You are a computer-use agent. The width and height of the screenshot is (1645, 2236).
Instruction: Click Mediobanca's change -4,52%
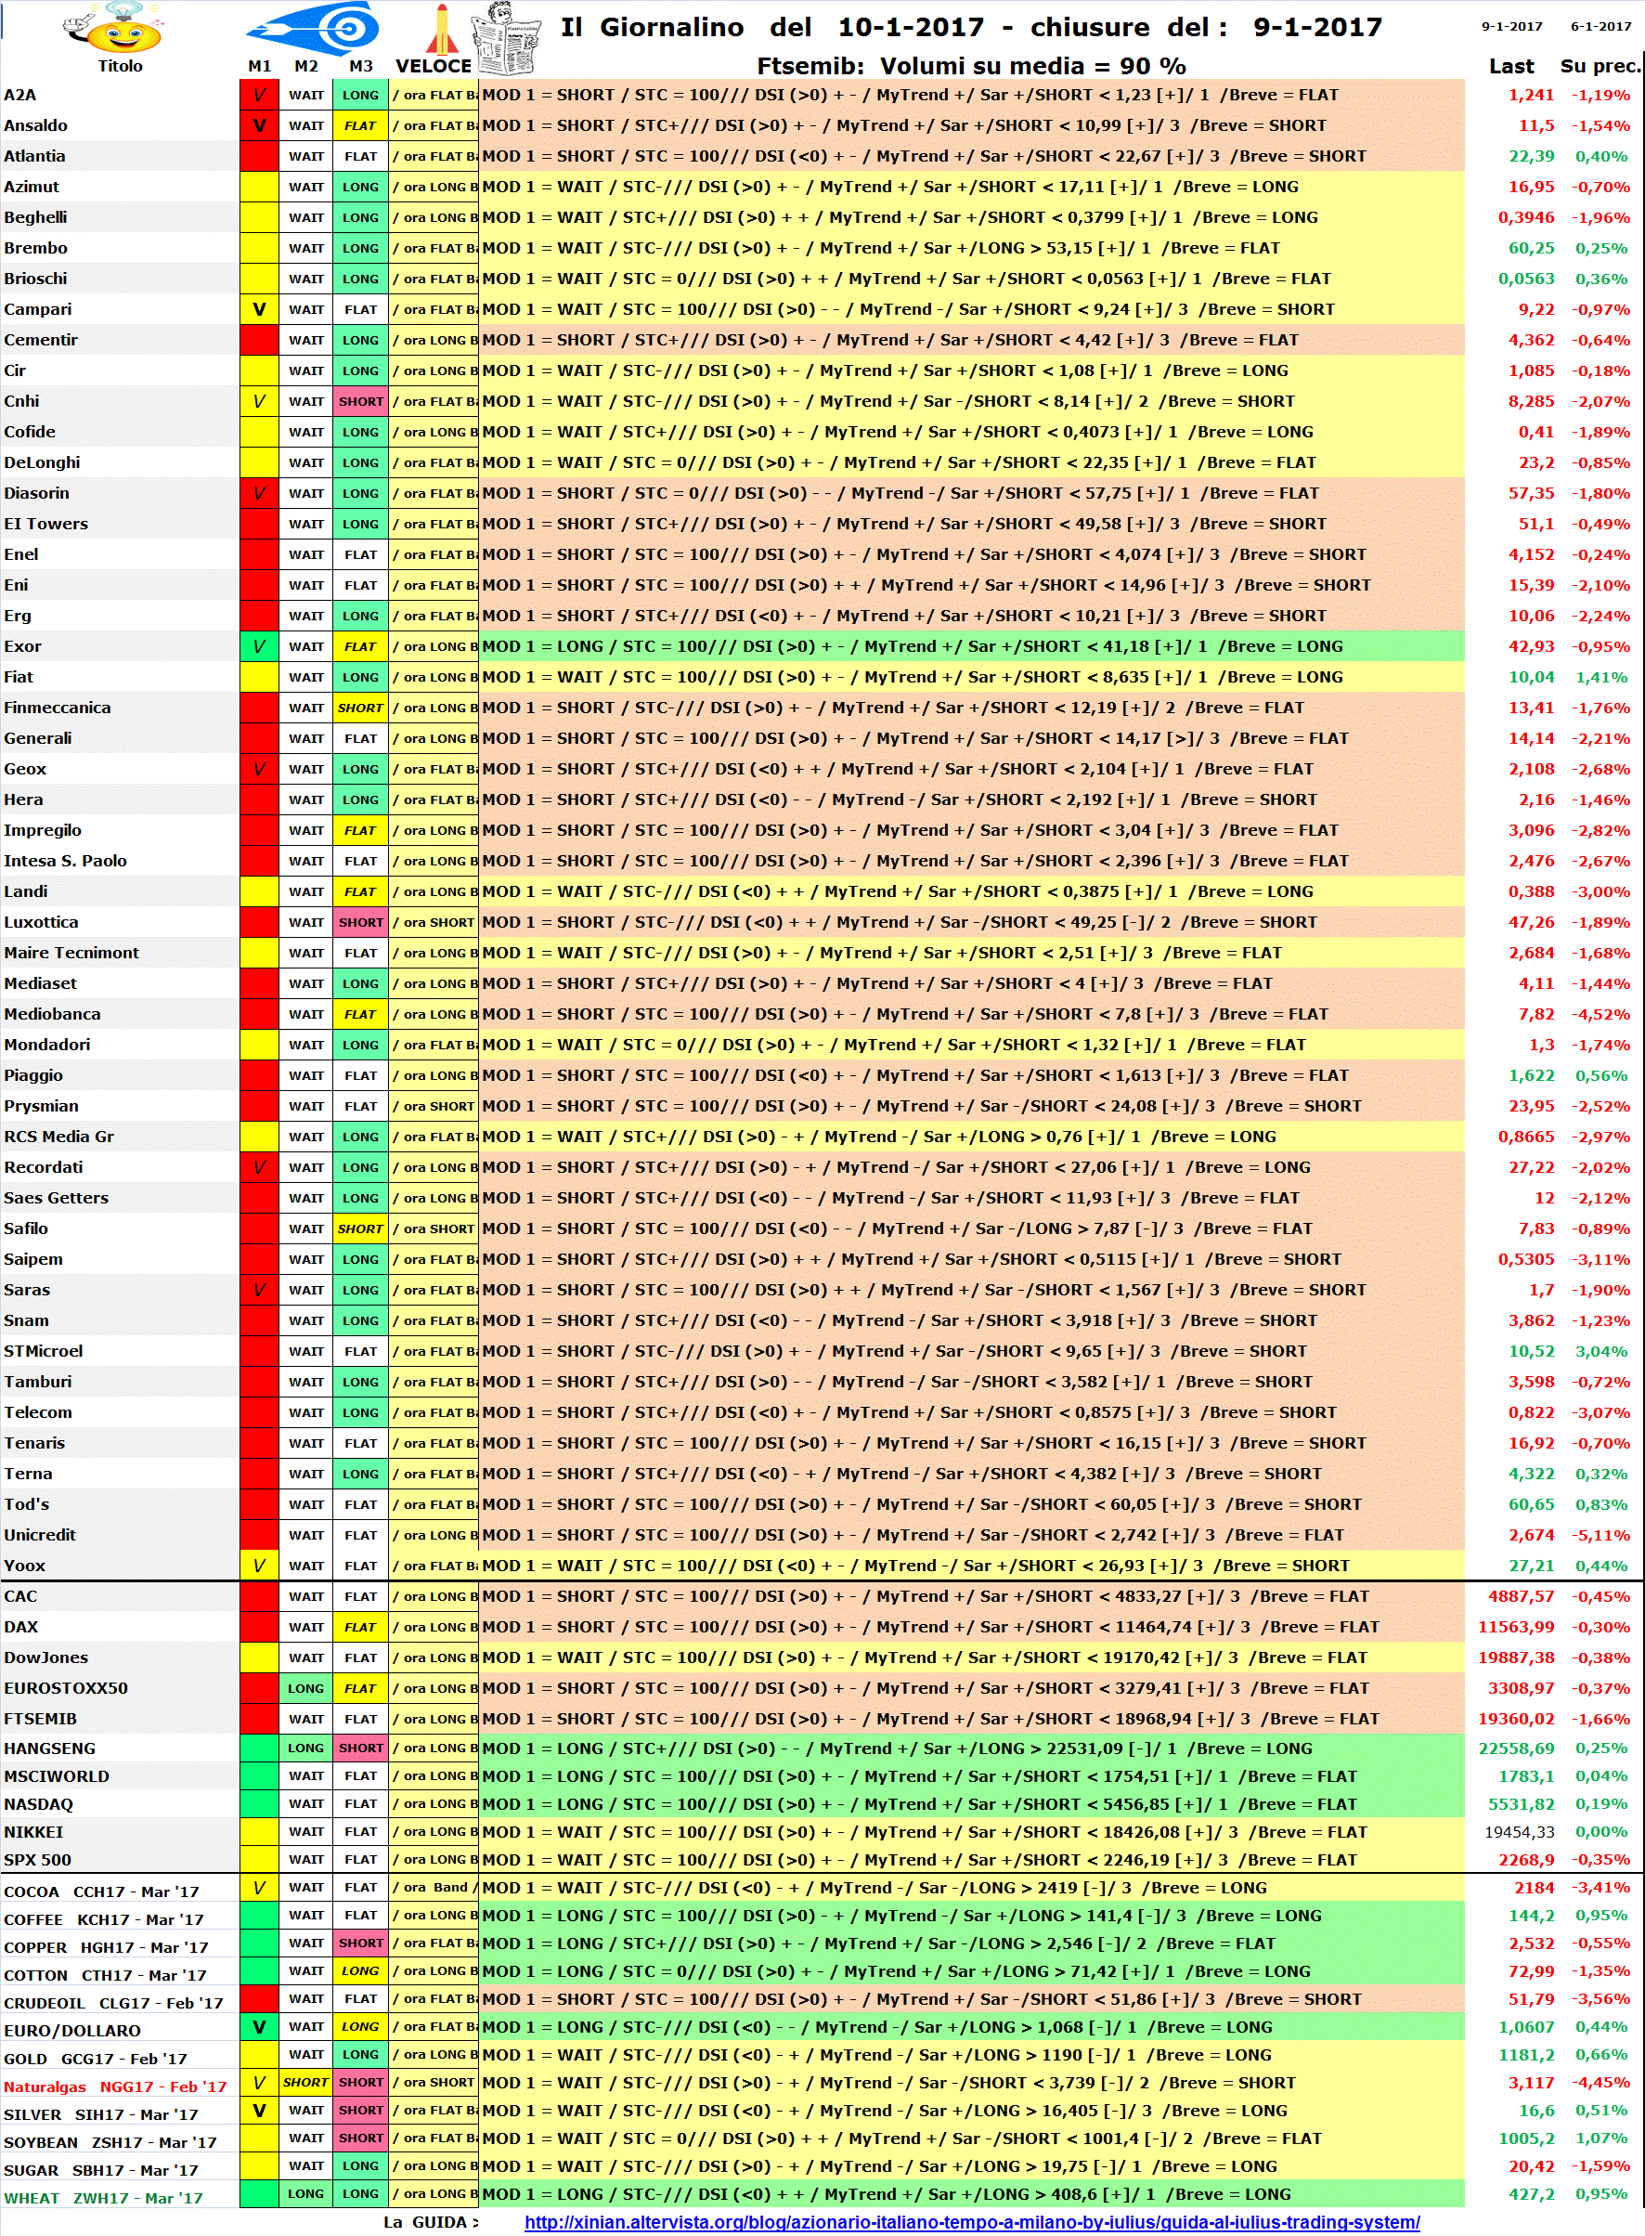click(1601, 1015)
